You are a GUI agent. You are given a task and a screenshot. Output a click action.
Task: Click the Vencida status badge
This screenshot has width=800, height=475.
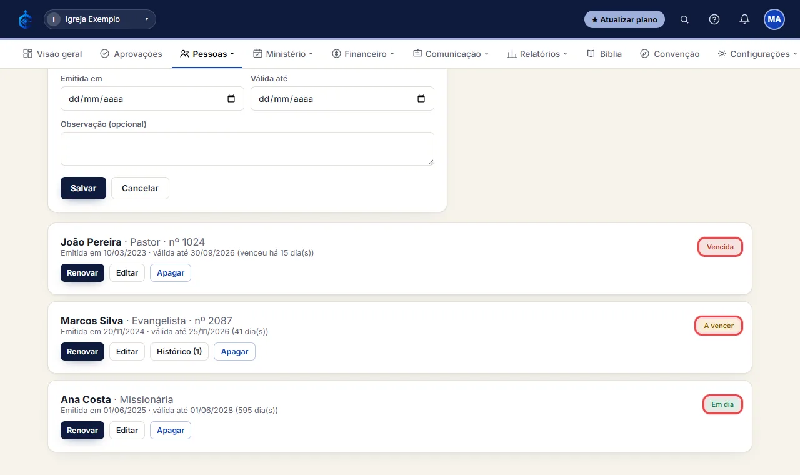pyautogui.click(x=720, y=247)
